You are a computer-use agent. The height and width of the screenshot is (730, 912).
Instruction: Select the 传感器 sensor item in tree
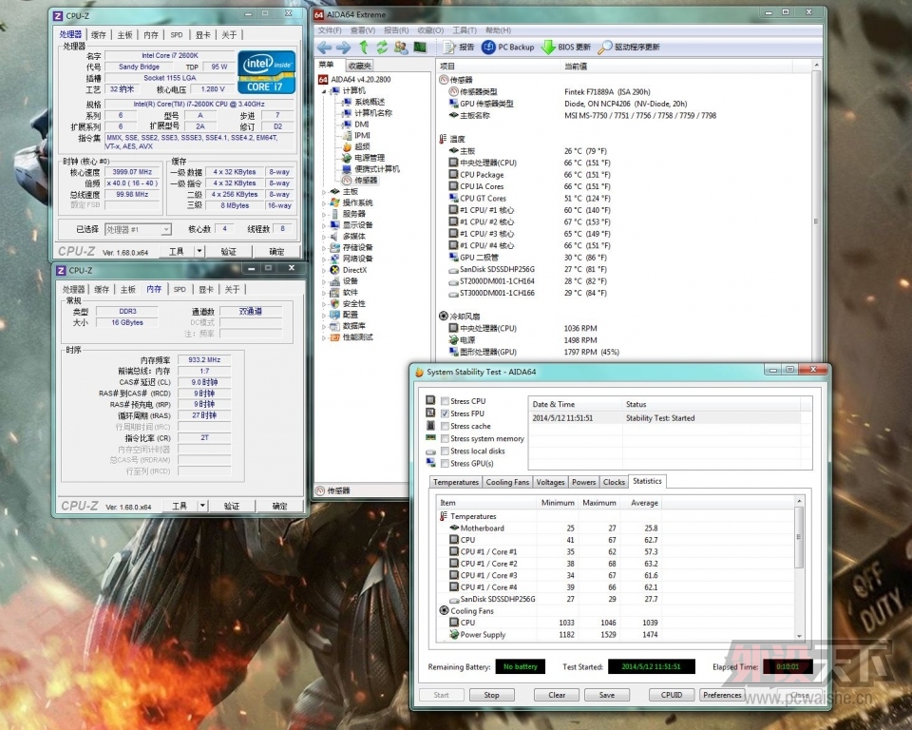(366, 181)
